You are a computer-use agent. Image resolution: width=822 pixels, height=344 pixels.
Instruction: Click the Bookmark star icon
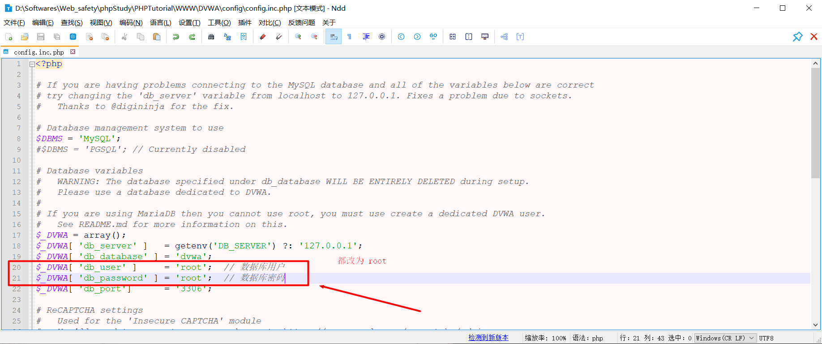pos(244,37)
